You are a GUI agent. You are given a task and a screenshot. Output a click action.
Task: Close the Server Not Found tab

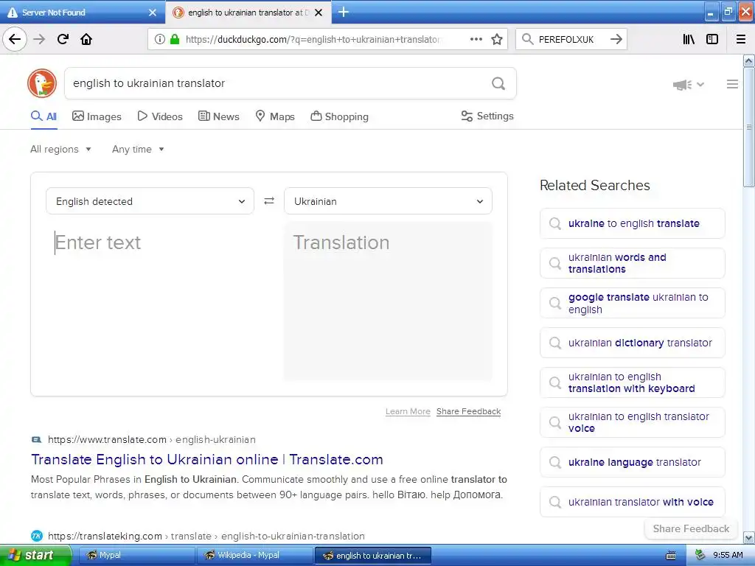pos(153,13)
